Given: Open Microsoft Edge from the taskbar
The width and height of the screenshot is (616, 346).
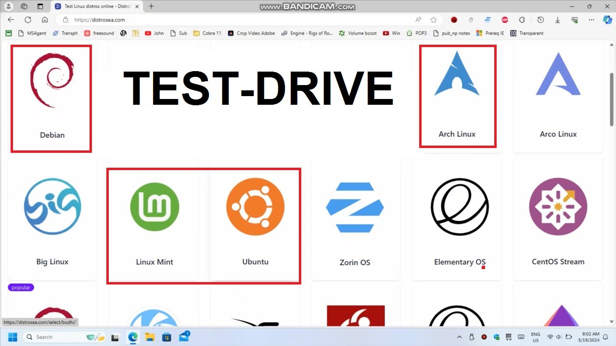Looking at the screenshot, I should pos(132,337).
